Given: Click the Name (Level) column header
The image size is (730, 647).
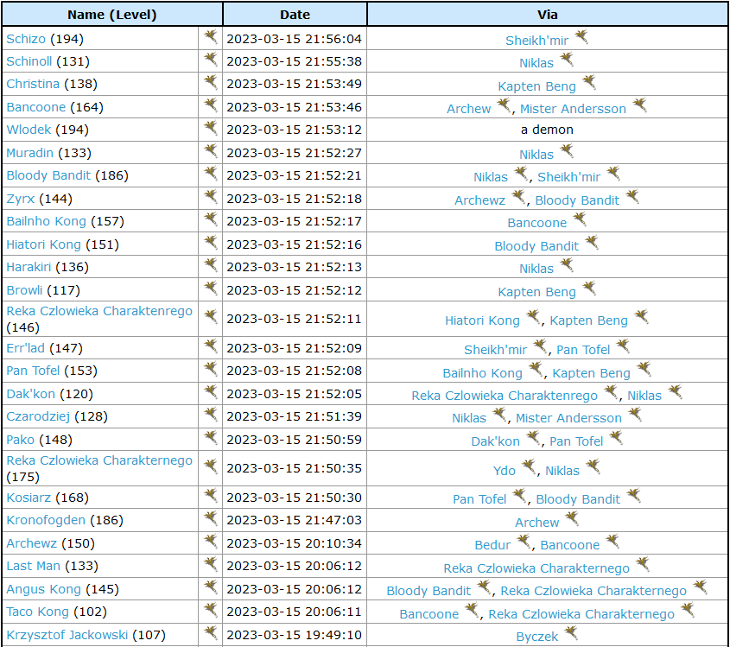Looking at the screenshot, I should pyautogui.click(x=111, y=14).
